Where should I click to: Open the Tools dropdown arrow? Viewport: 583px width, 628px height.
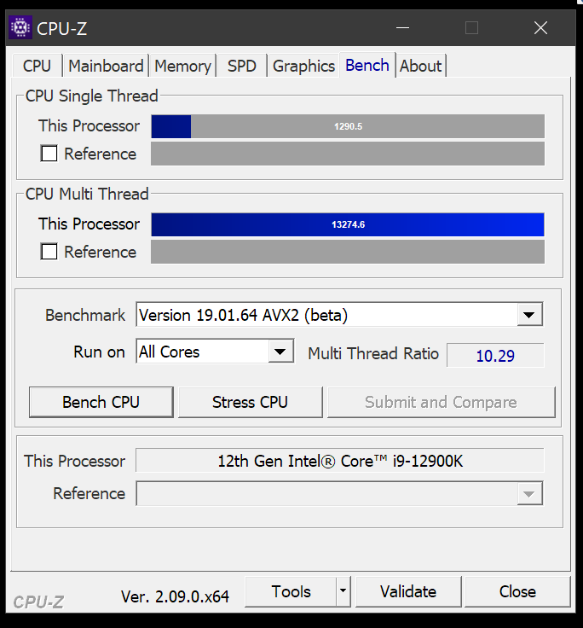[x=343, y=591]
